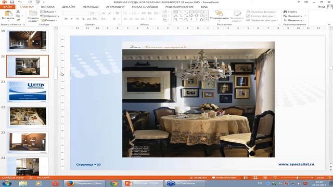Switch to the ВИД tab
The image size is (333, 187).
point(204,7)
